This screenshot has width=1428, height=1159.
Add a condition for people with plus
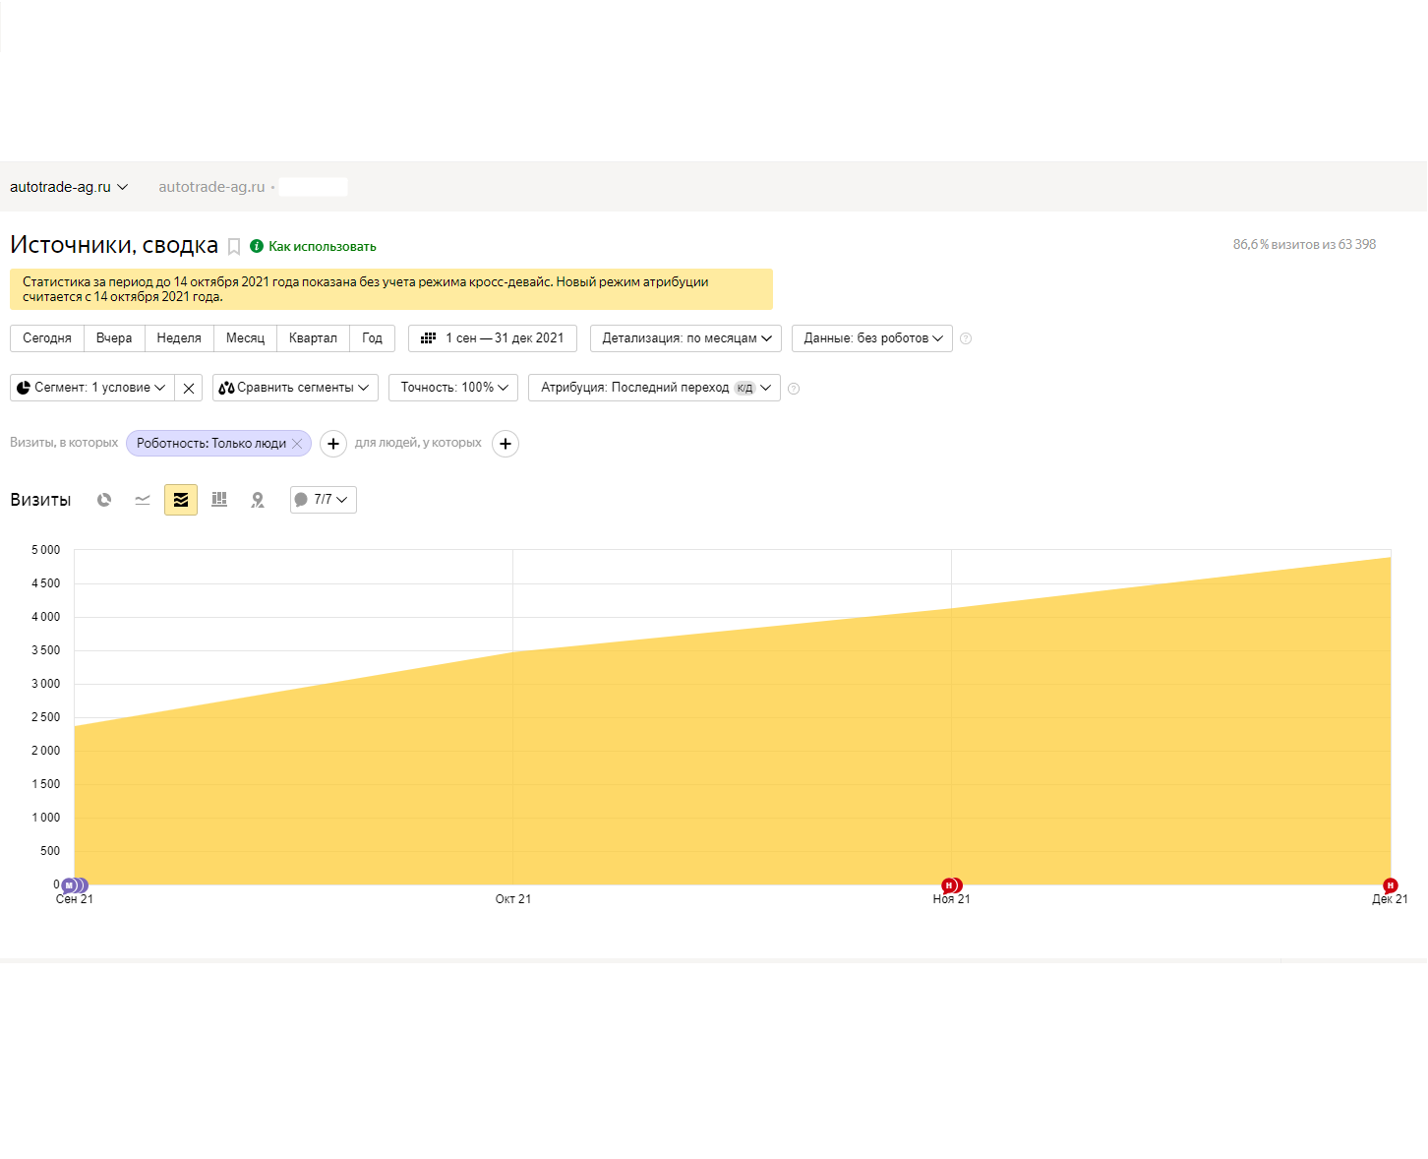pyautogui.click(x=506, y=444)
